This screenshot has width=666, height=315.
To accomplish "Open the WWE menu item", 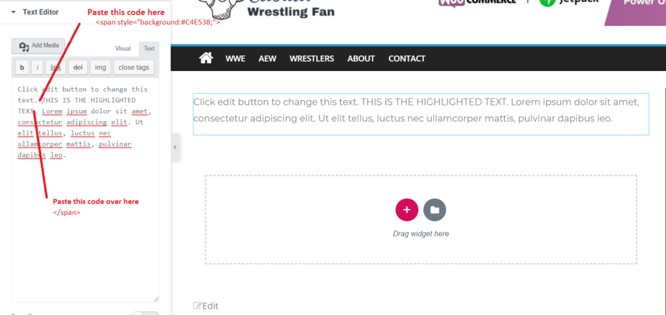I will coord(235,59).
